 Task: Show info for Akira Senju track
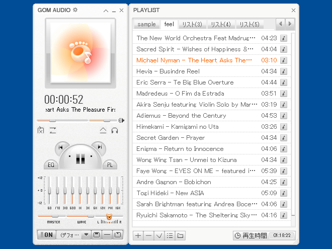point(284,105)
